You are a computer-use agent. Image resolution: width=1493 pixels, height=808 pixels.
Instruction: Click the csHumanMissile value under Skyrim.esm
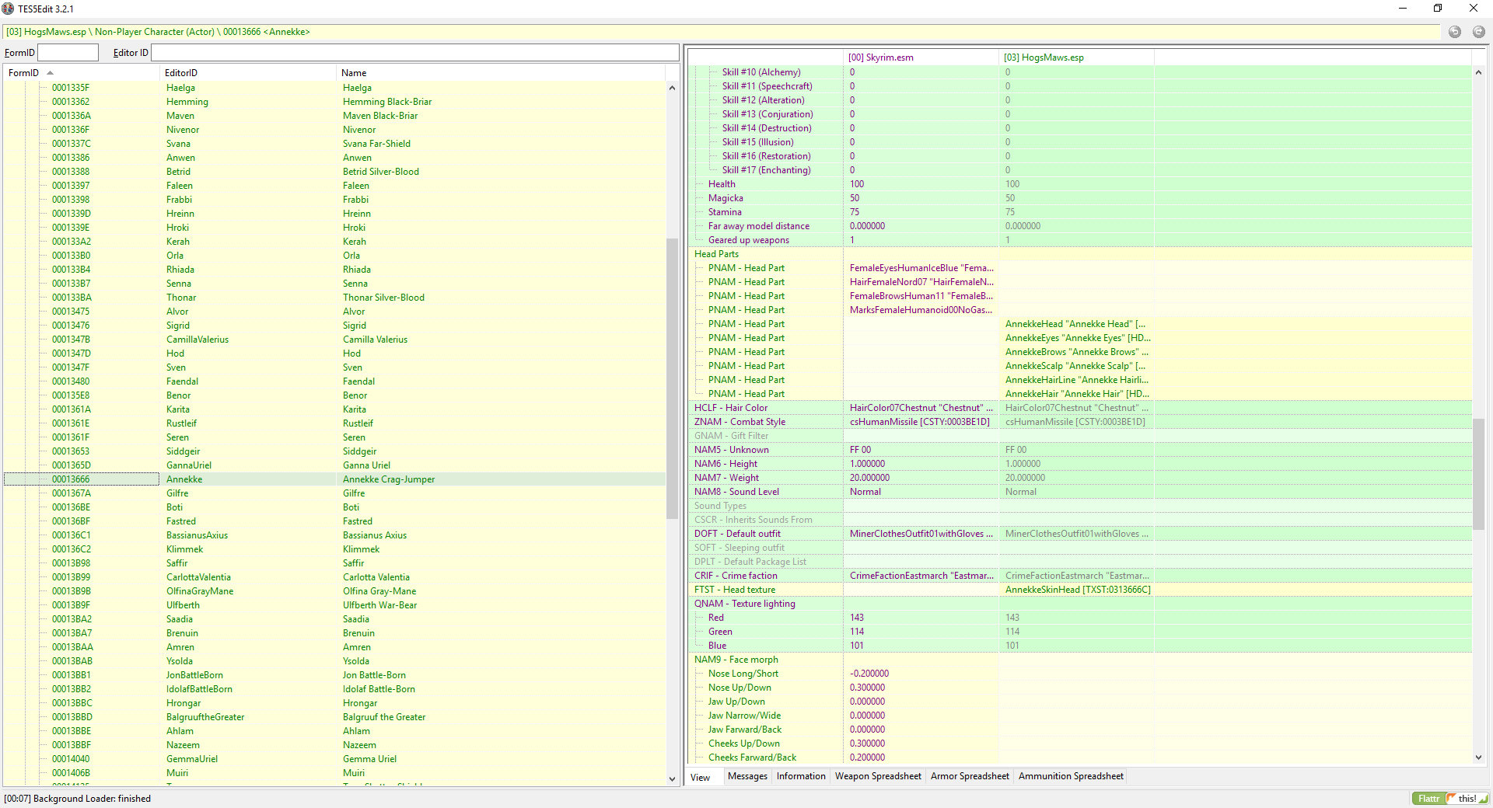tap(920, 422)
